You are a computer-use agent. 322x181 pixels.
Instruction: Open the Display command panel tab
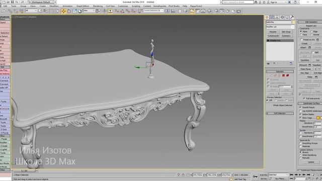click(287, 18)
